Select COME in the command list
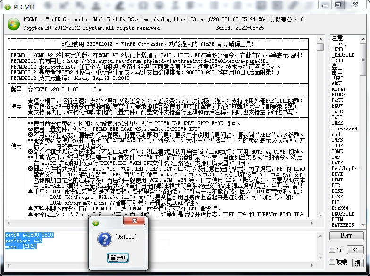Viewport: 370px width, 276px height. [x=337, y=151]
